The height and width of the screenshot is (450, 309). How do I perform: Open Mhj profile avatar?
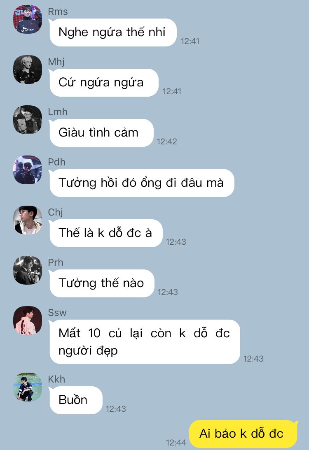(28, 70)
